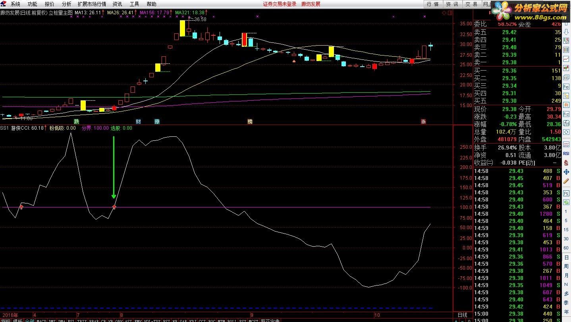This screenshot has height=322, width=571.
Task: Click the green refresh icon in sidebar
Action: pyautogui.click(x=567, y=202)
